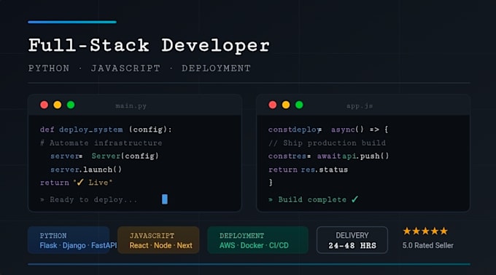
Task: Click the 'PYTHON · JAVASCRIPT · DEPLOYMENT' subtitle
Action: tap(139, 68)
